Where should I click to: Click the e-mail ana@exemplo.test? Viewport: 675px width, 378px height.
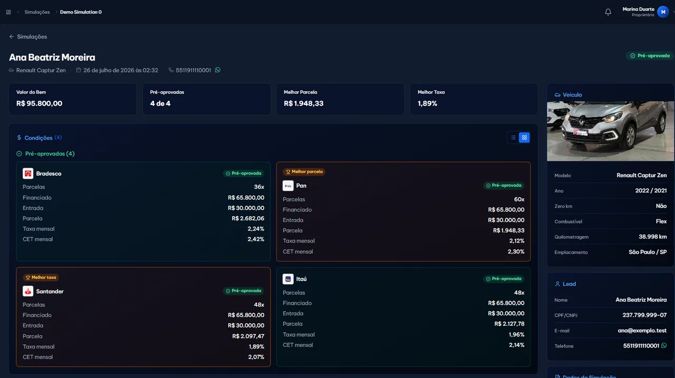642,331
